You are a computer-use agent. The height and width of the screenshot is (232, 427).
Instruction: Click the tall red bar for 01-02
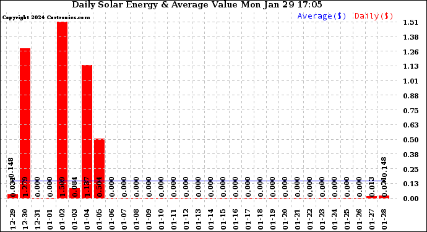click(62, 110)
